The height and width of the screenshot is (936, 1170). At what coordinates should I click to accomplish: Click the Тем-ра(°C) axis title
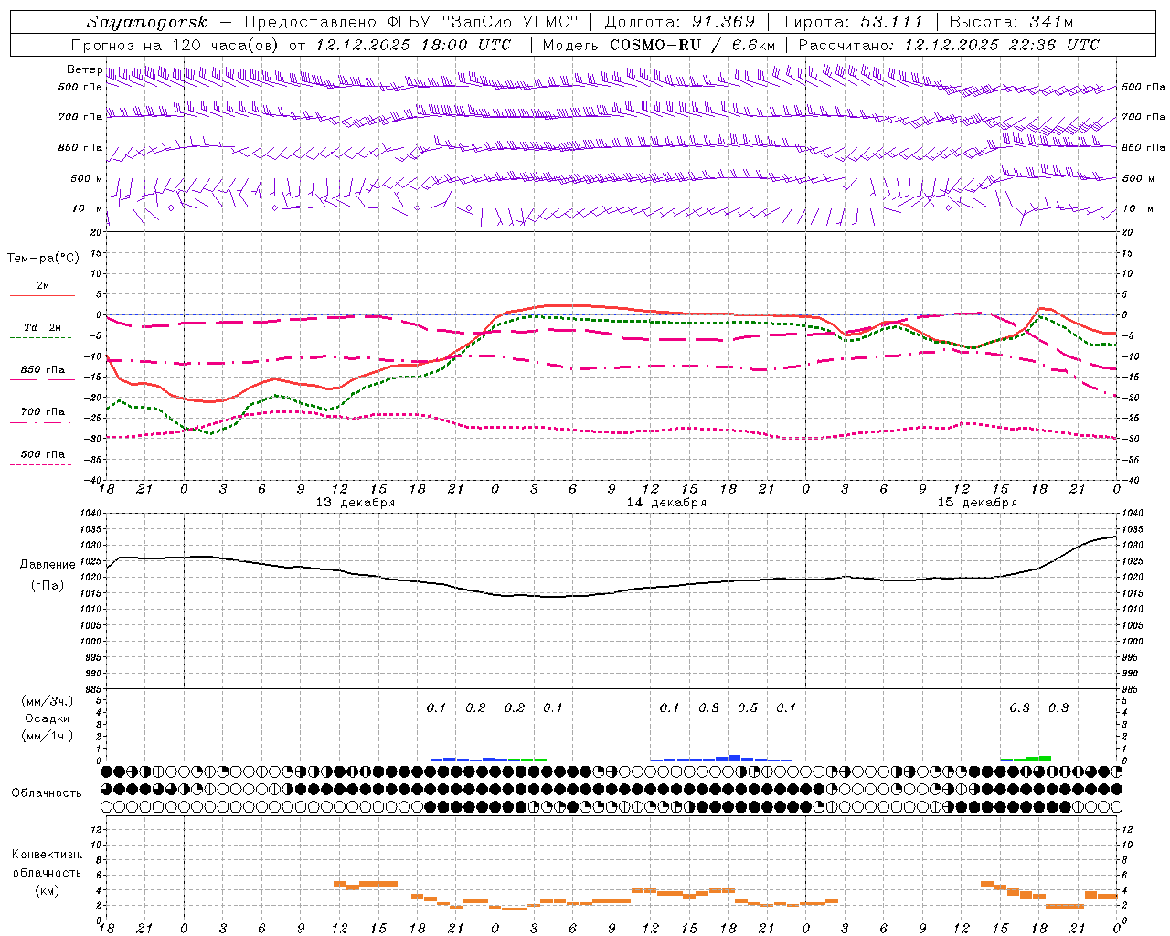click(43, 259)
